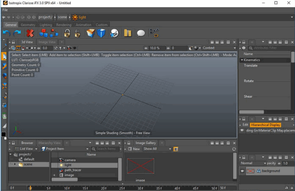
Task: Toggle Hierarchical Display button
Action: pyautogui.click(x=265, y=125)
